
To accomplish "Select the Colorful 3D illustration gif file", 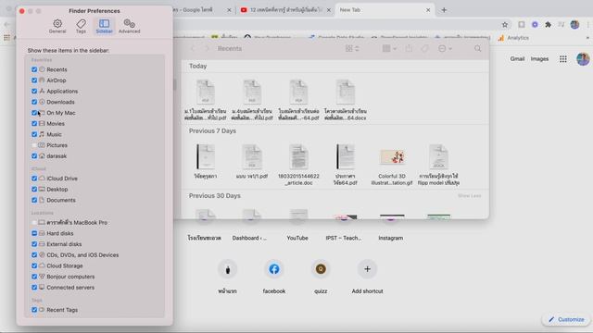I will (x=392, y=165).
